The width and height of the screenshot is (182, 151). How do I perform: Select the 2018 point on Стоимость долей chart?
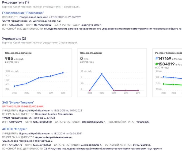point(138,90)
